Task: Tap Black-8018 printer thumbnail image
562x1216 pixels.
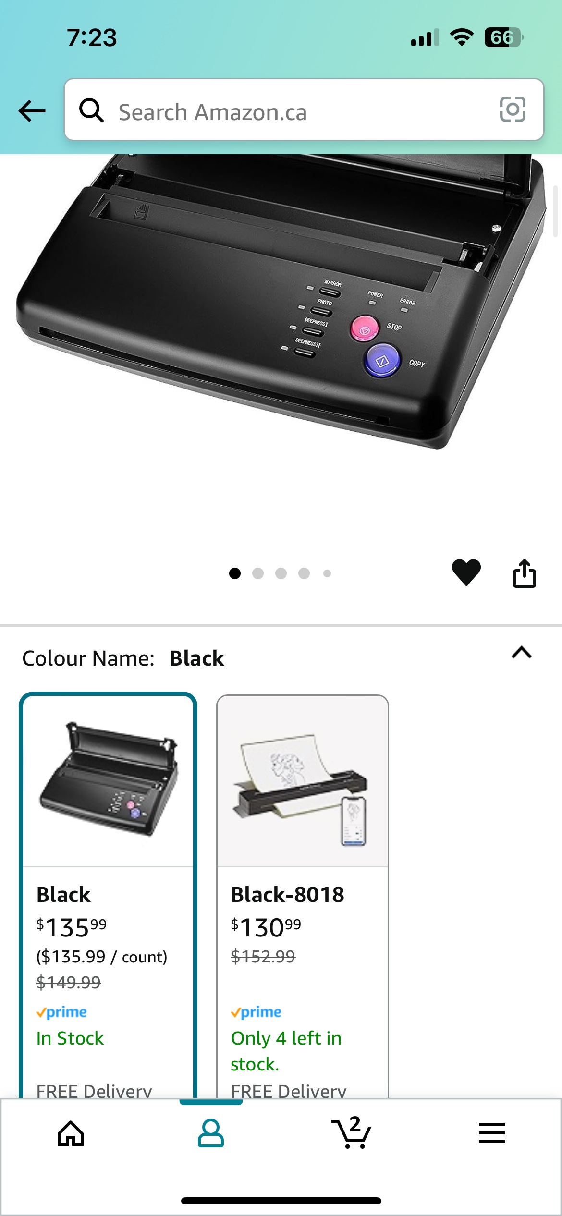Action: pyautogui.click(x=302, y=781)
